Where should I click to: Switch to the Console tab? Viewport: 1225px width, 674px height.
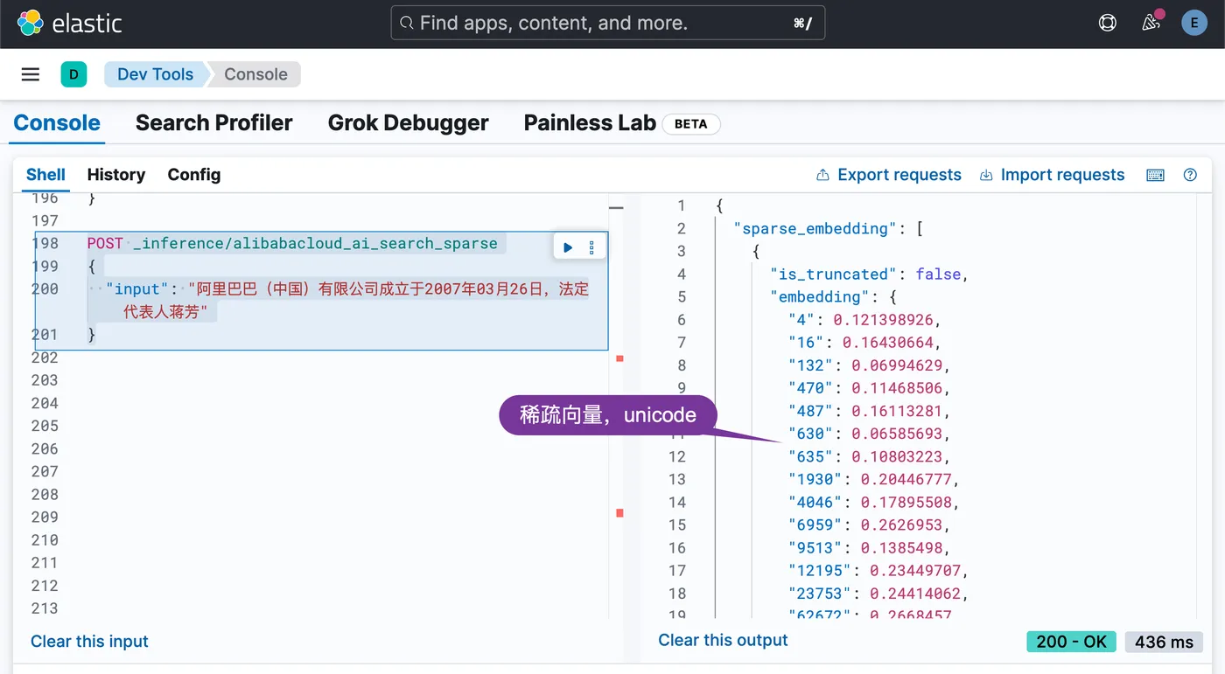[x=57, y=123]
